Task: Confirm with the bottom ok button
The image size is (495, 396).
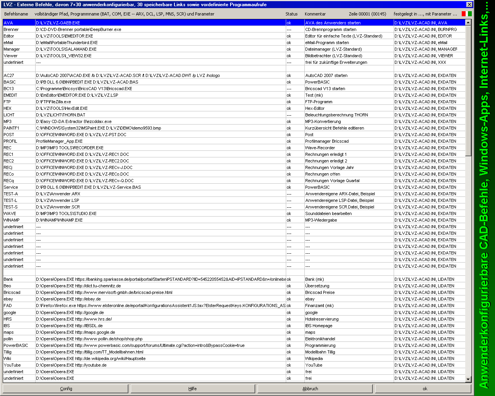Action: pyautogui.click(x=423, y=389)
